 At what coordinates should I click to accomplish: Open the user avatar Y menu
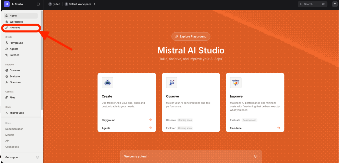tap(334, 4)
